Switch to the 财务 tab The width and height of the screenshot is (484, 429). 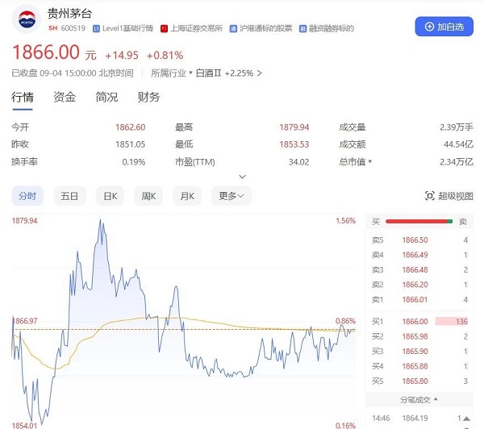click(x=148, y=98)
